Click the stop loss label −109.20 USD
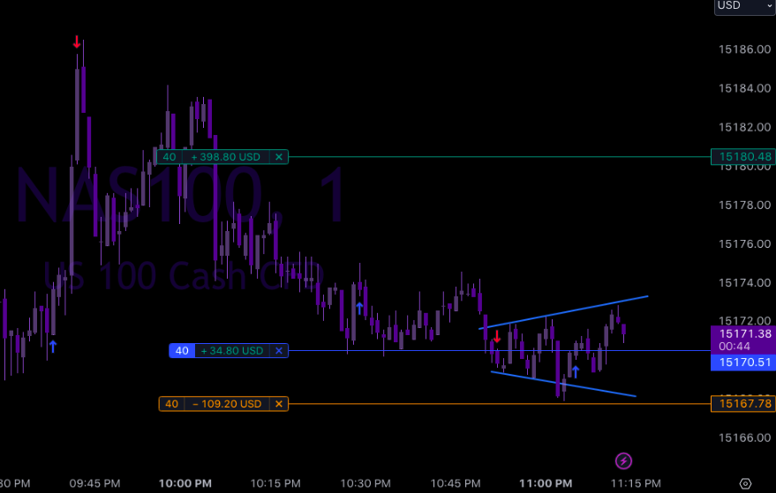This screenshot has height=493, width=776. 227,404
